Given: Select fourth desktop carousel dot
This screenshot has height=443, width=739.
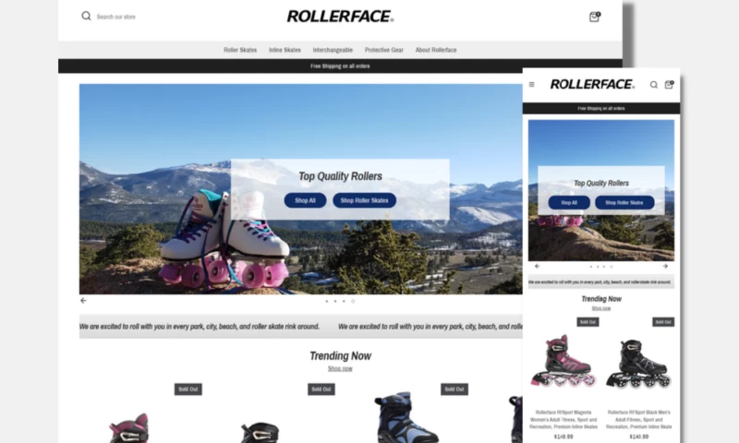Looking at the screenshot, I should pyautogui.click(x=353, y=301).
